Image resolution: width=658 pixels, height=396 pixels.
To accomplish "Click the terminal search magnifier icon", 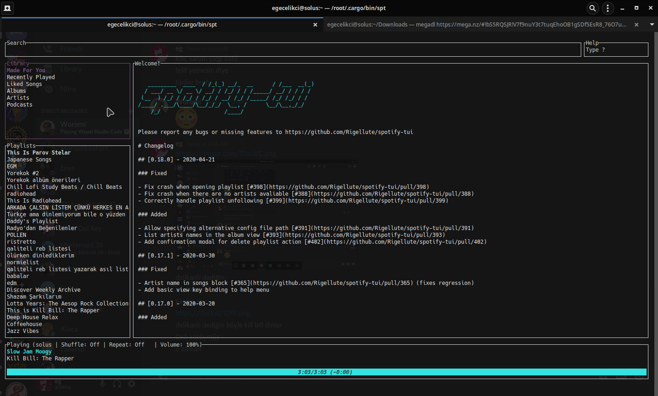I will [x=593, y=8].
